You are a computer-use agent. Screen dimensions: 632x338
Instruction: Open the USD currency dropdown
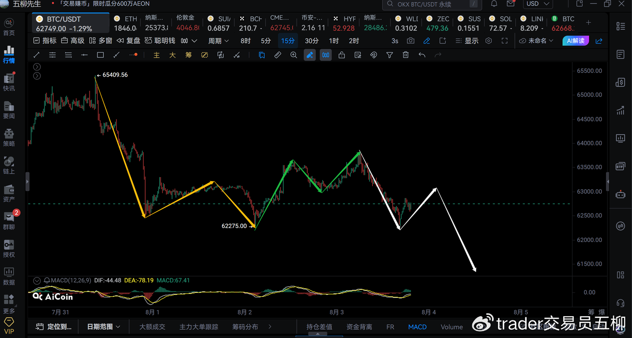click(x=538, y=4)
